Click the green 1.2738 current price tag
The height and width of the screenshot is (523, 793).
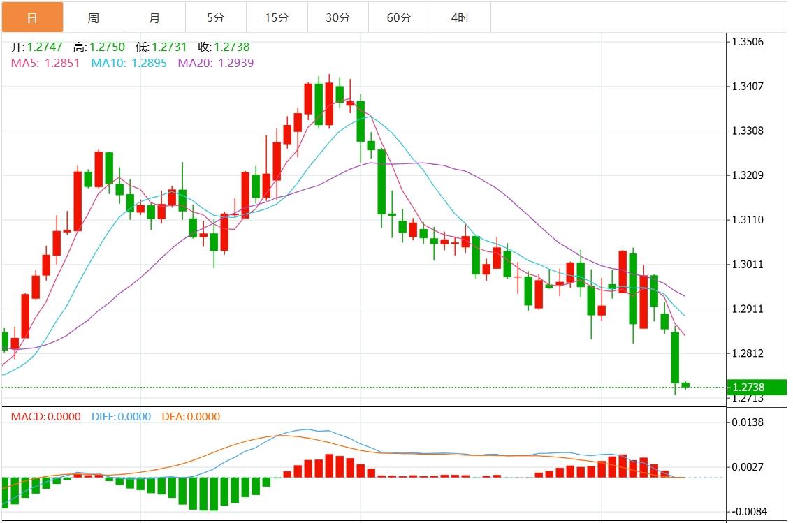757,388
